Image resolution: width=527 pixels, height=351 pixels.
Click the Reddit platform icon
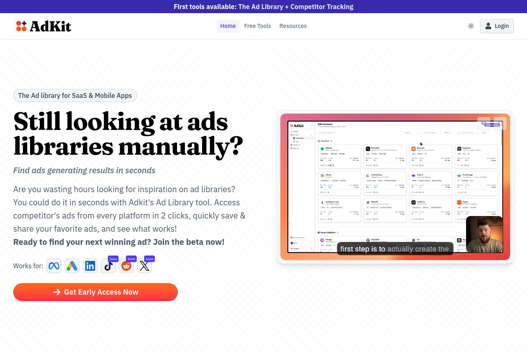coord(126,267)
